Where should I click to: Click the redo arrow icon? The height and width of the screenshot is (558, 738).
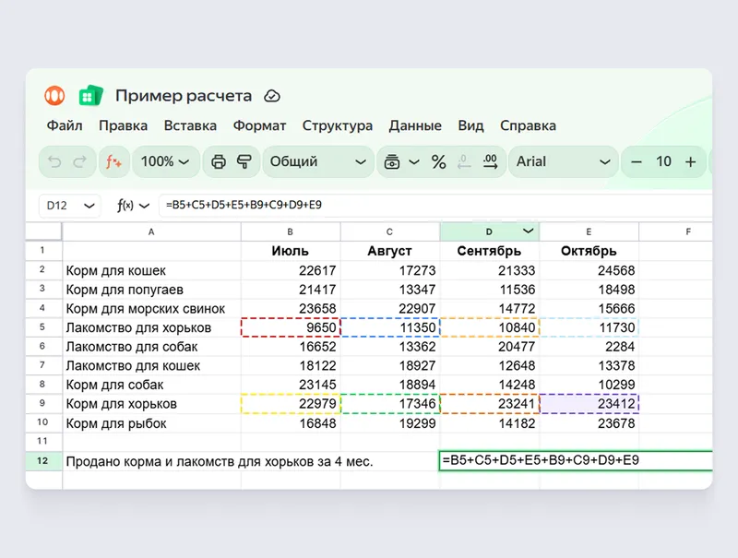click(x=80, y=161)
